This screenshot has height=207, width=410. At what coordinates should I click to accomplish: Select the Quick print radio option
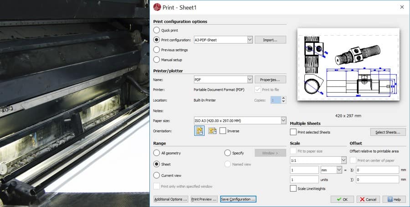157,30
